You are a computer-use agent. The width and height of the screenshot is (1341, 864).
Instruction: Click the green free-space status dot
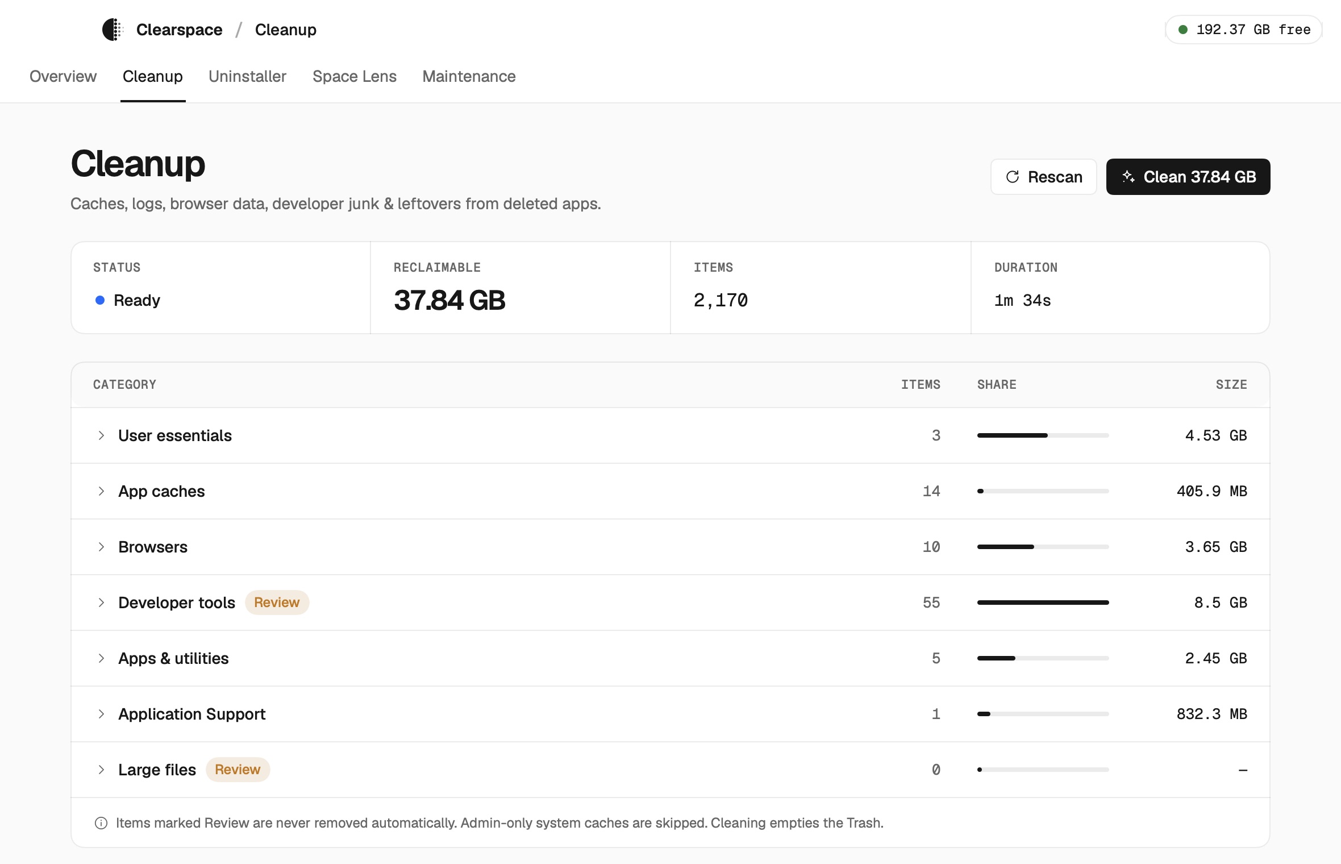pos(1183,30)
